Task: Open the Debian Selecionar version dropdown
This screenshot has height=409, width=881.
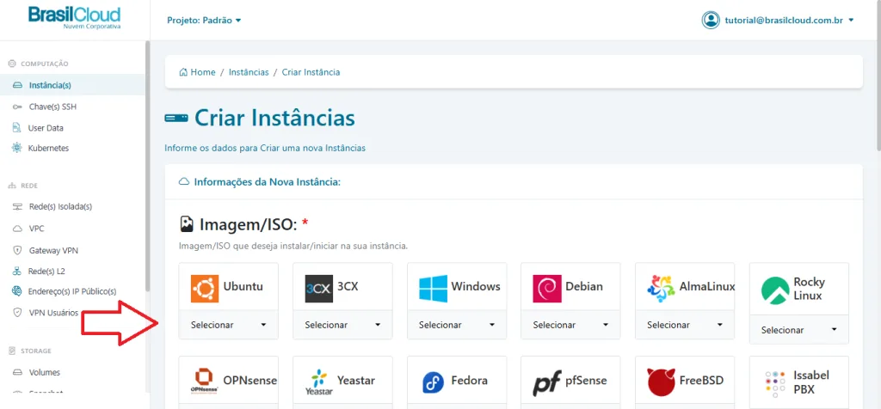Action: 571,325
